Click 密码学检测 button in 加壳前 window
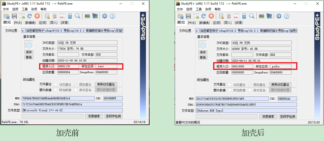324x141 pixels. [x=114, y=116]
